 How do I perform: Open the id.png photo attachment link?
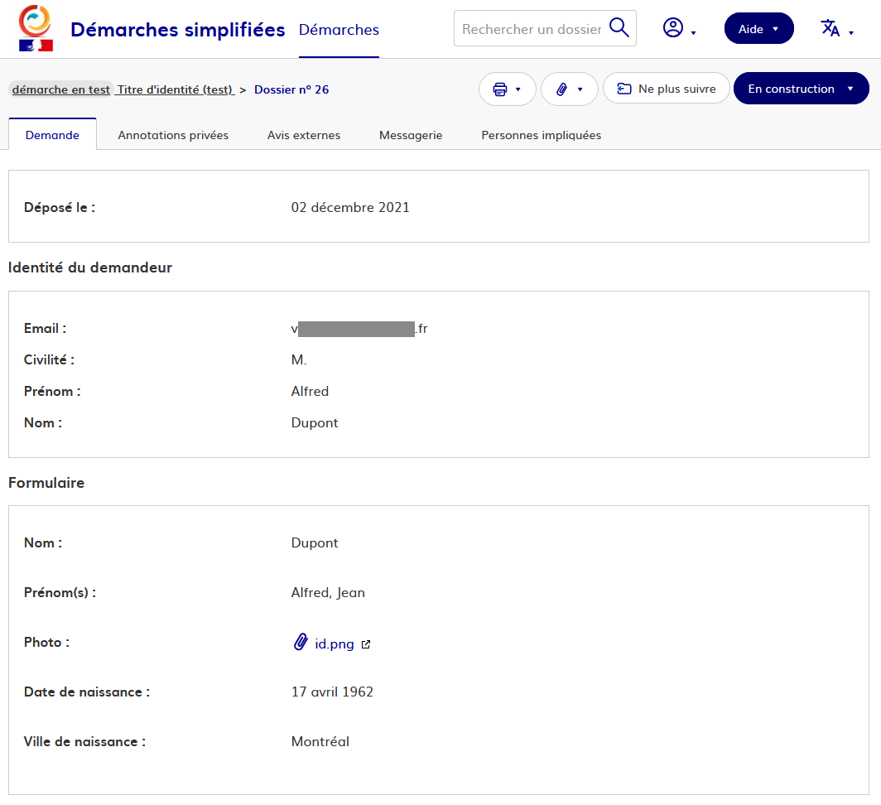click(335, 644)
